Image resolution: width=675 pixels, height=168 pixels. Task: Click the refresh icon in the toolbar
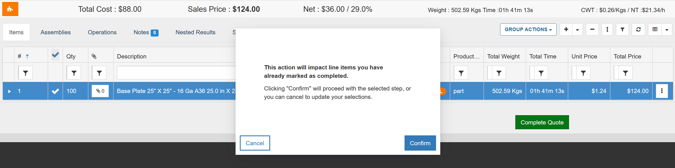tap(638, 29)
